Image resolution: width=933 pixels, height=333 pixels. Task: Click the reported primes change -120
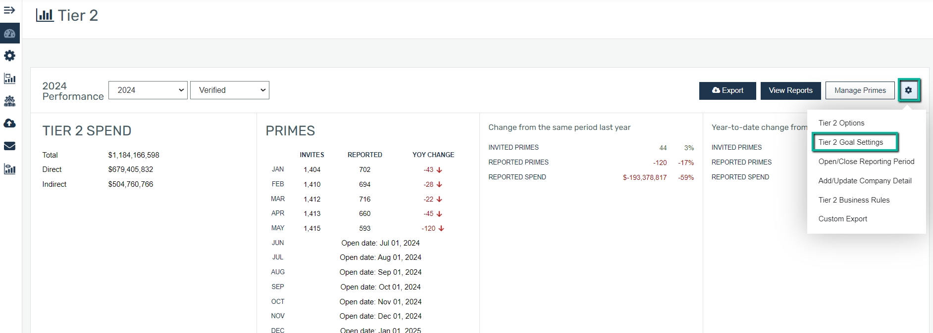660,163
